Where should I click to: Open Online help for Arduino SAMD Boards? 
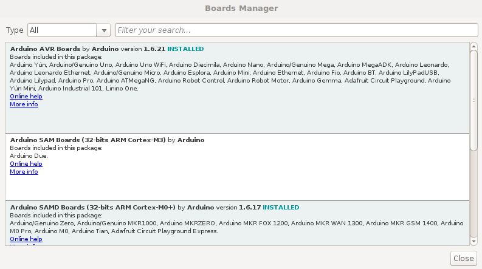coord(26,239)
